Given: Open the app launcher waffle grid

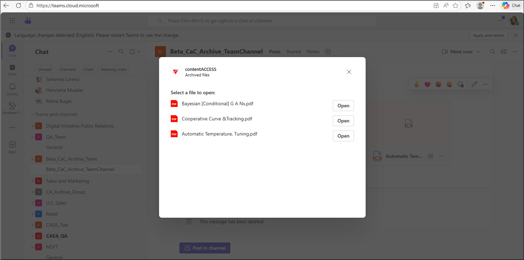Looking at the screenshot, I should click(x=12, y=21).
